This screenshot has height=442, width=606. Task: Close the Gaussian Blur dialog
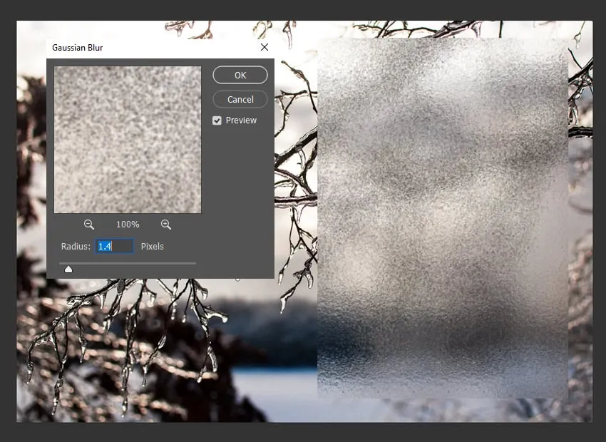pos(265,47)
